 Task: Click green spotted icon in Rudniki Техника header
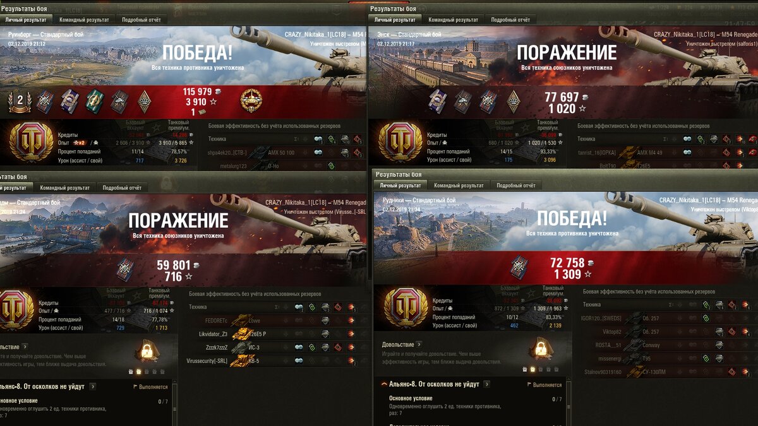706,305
